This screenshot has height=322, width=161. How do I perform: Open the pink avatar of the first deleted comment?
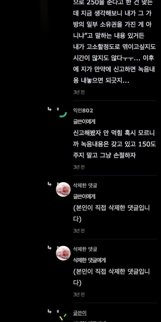click(63, 189)
